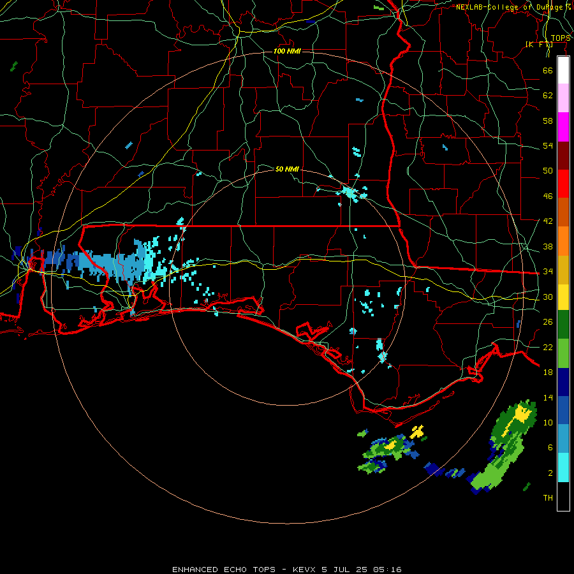Click the legend value 14
This screenshot has width=574, height=574.
pos(548,397)
